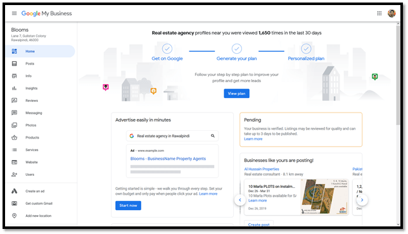Select Home in the sidebar
Viewport: 408px width, 234px height.
click(41, 51)
